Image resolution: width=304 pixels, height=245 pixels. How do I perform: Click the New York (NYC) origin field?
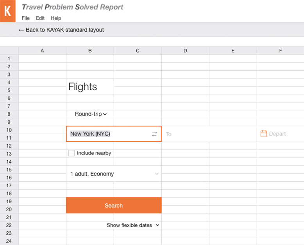point(114,134)
